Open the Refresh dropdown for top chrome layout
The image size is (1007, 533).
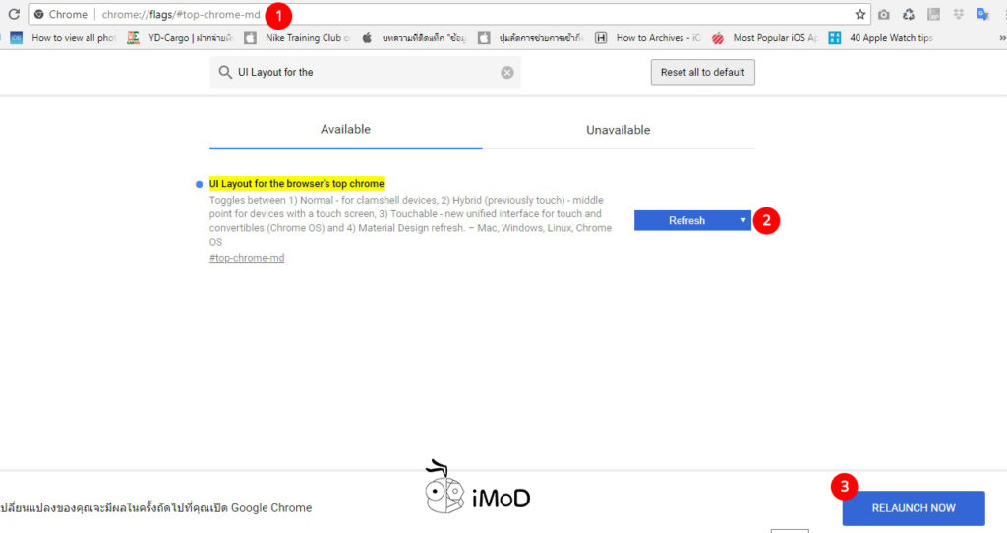pos(692,220)
